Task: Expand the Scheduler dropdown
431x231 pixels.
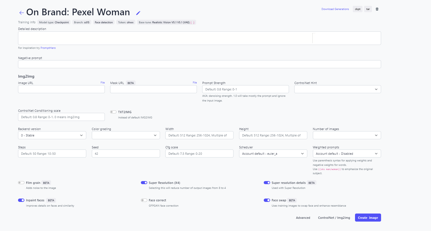Action: (273, 154)
